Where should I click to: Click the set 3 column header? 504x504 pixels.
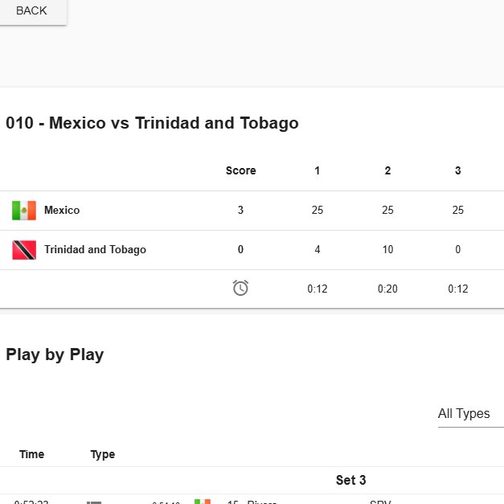click(x=458, y=170)
